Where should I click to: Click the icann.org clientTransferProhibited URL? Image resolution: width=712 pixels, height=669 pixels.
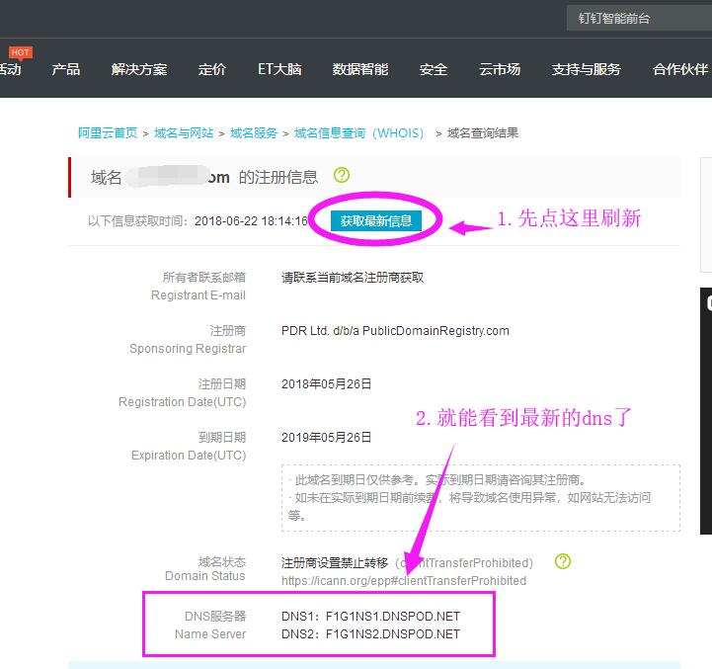(404, 581)
